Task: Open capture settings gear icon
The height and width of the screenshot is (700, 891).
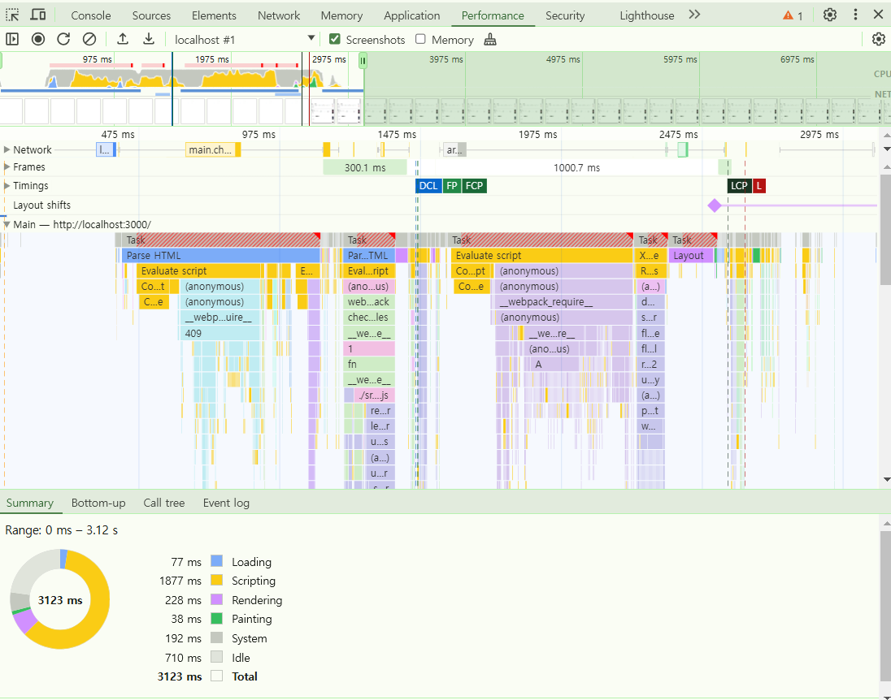Action: [x=879, y=39]
